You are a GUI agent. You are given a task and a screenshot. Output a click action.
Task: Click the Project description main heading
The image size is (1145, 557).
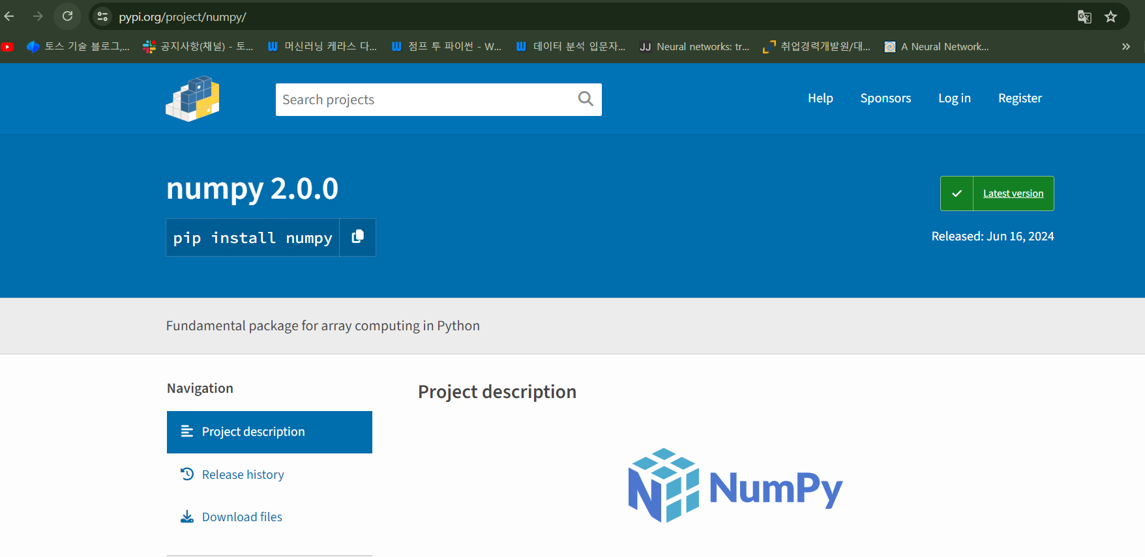pos(497,392)
